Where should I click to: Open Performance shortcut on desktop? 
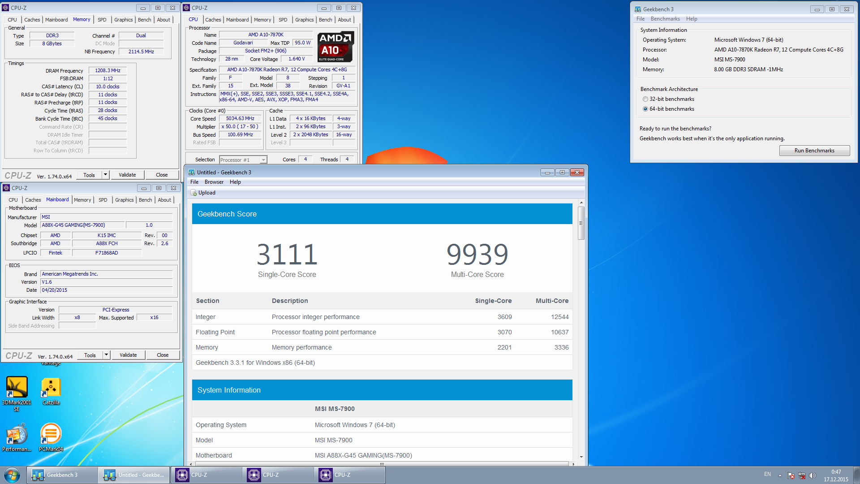point(17,437)
